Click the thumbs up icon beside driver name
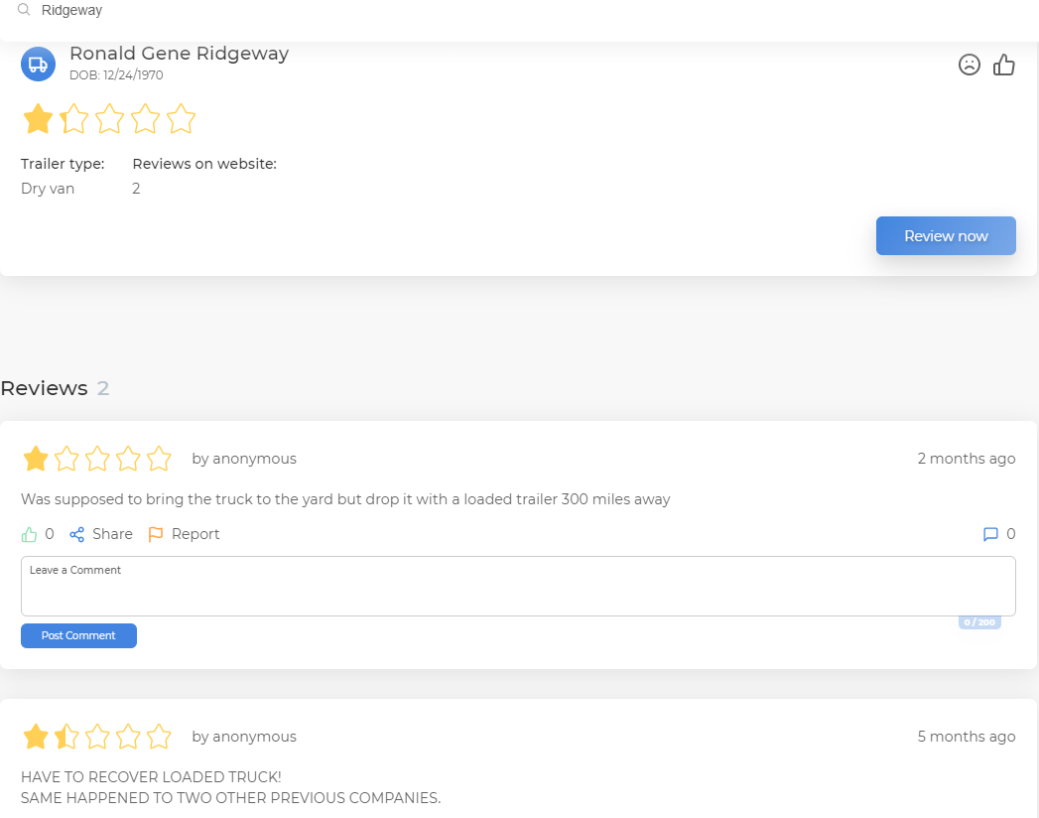This screenshot has width=1039, height=818. pos(1004,65)
